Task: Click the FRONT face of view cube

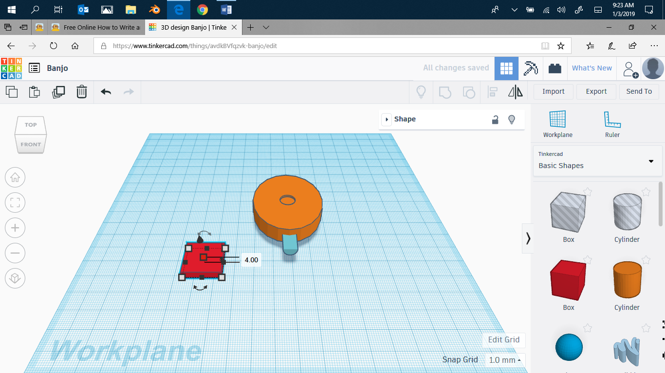Action: (x=31, y=144)
